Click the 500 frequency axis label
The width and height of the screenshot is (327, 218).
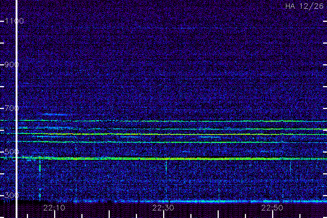(12, 152)
